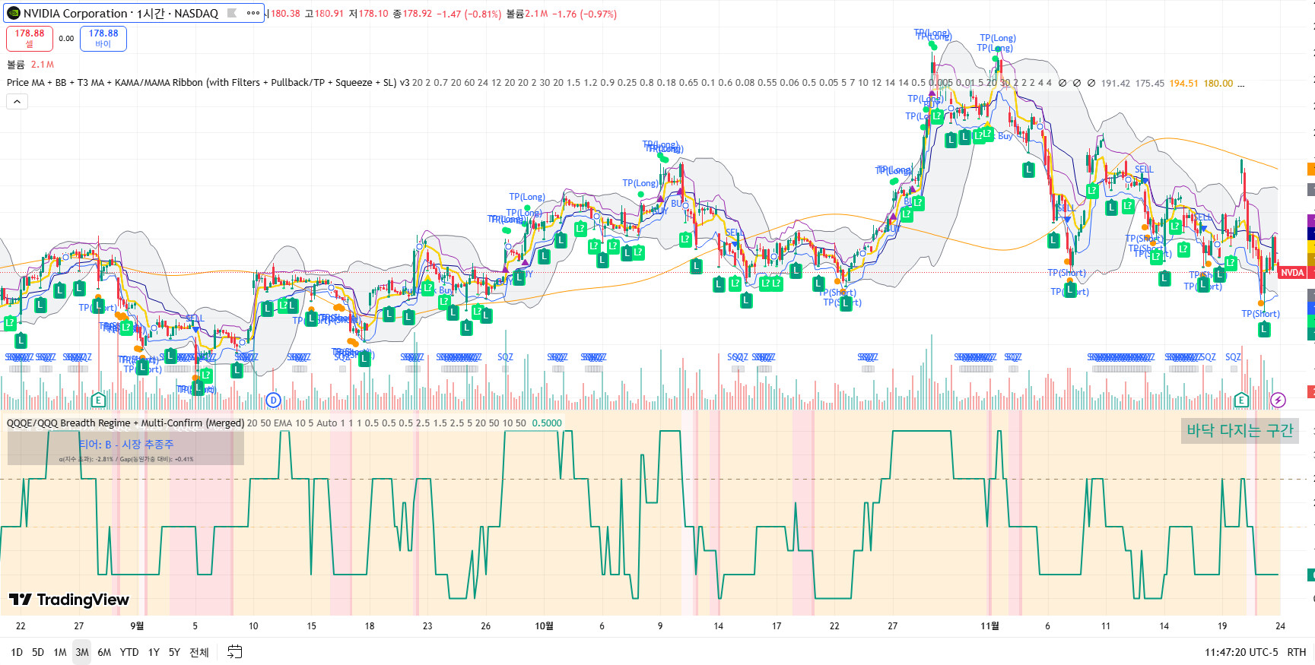Screen dimensions: 1315x665
Task: Click the 0.5000 value in the QQQE legend
Action: [547, 423]
